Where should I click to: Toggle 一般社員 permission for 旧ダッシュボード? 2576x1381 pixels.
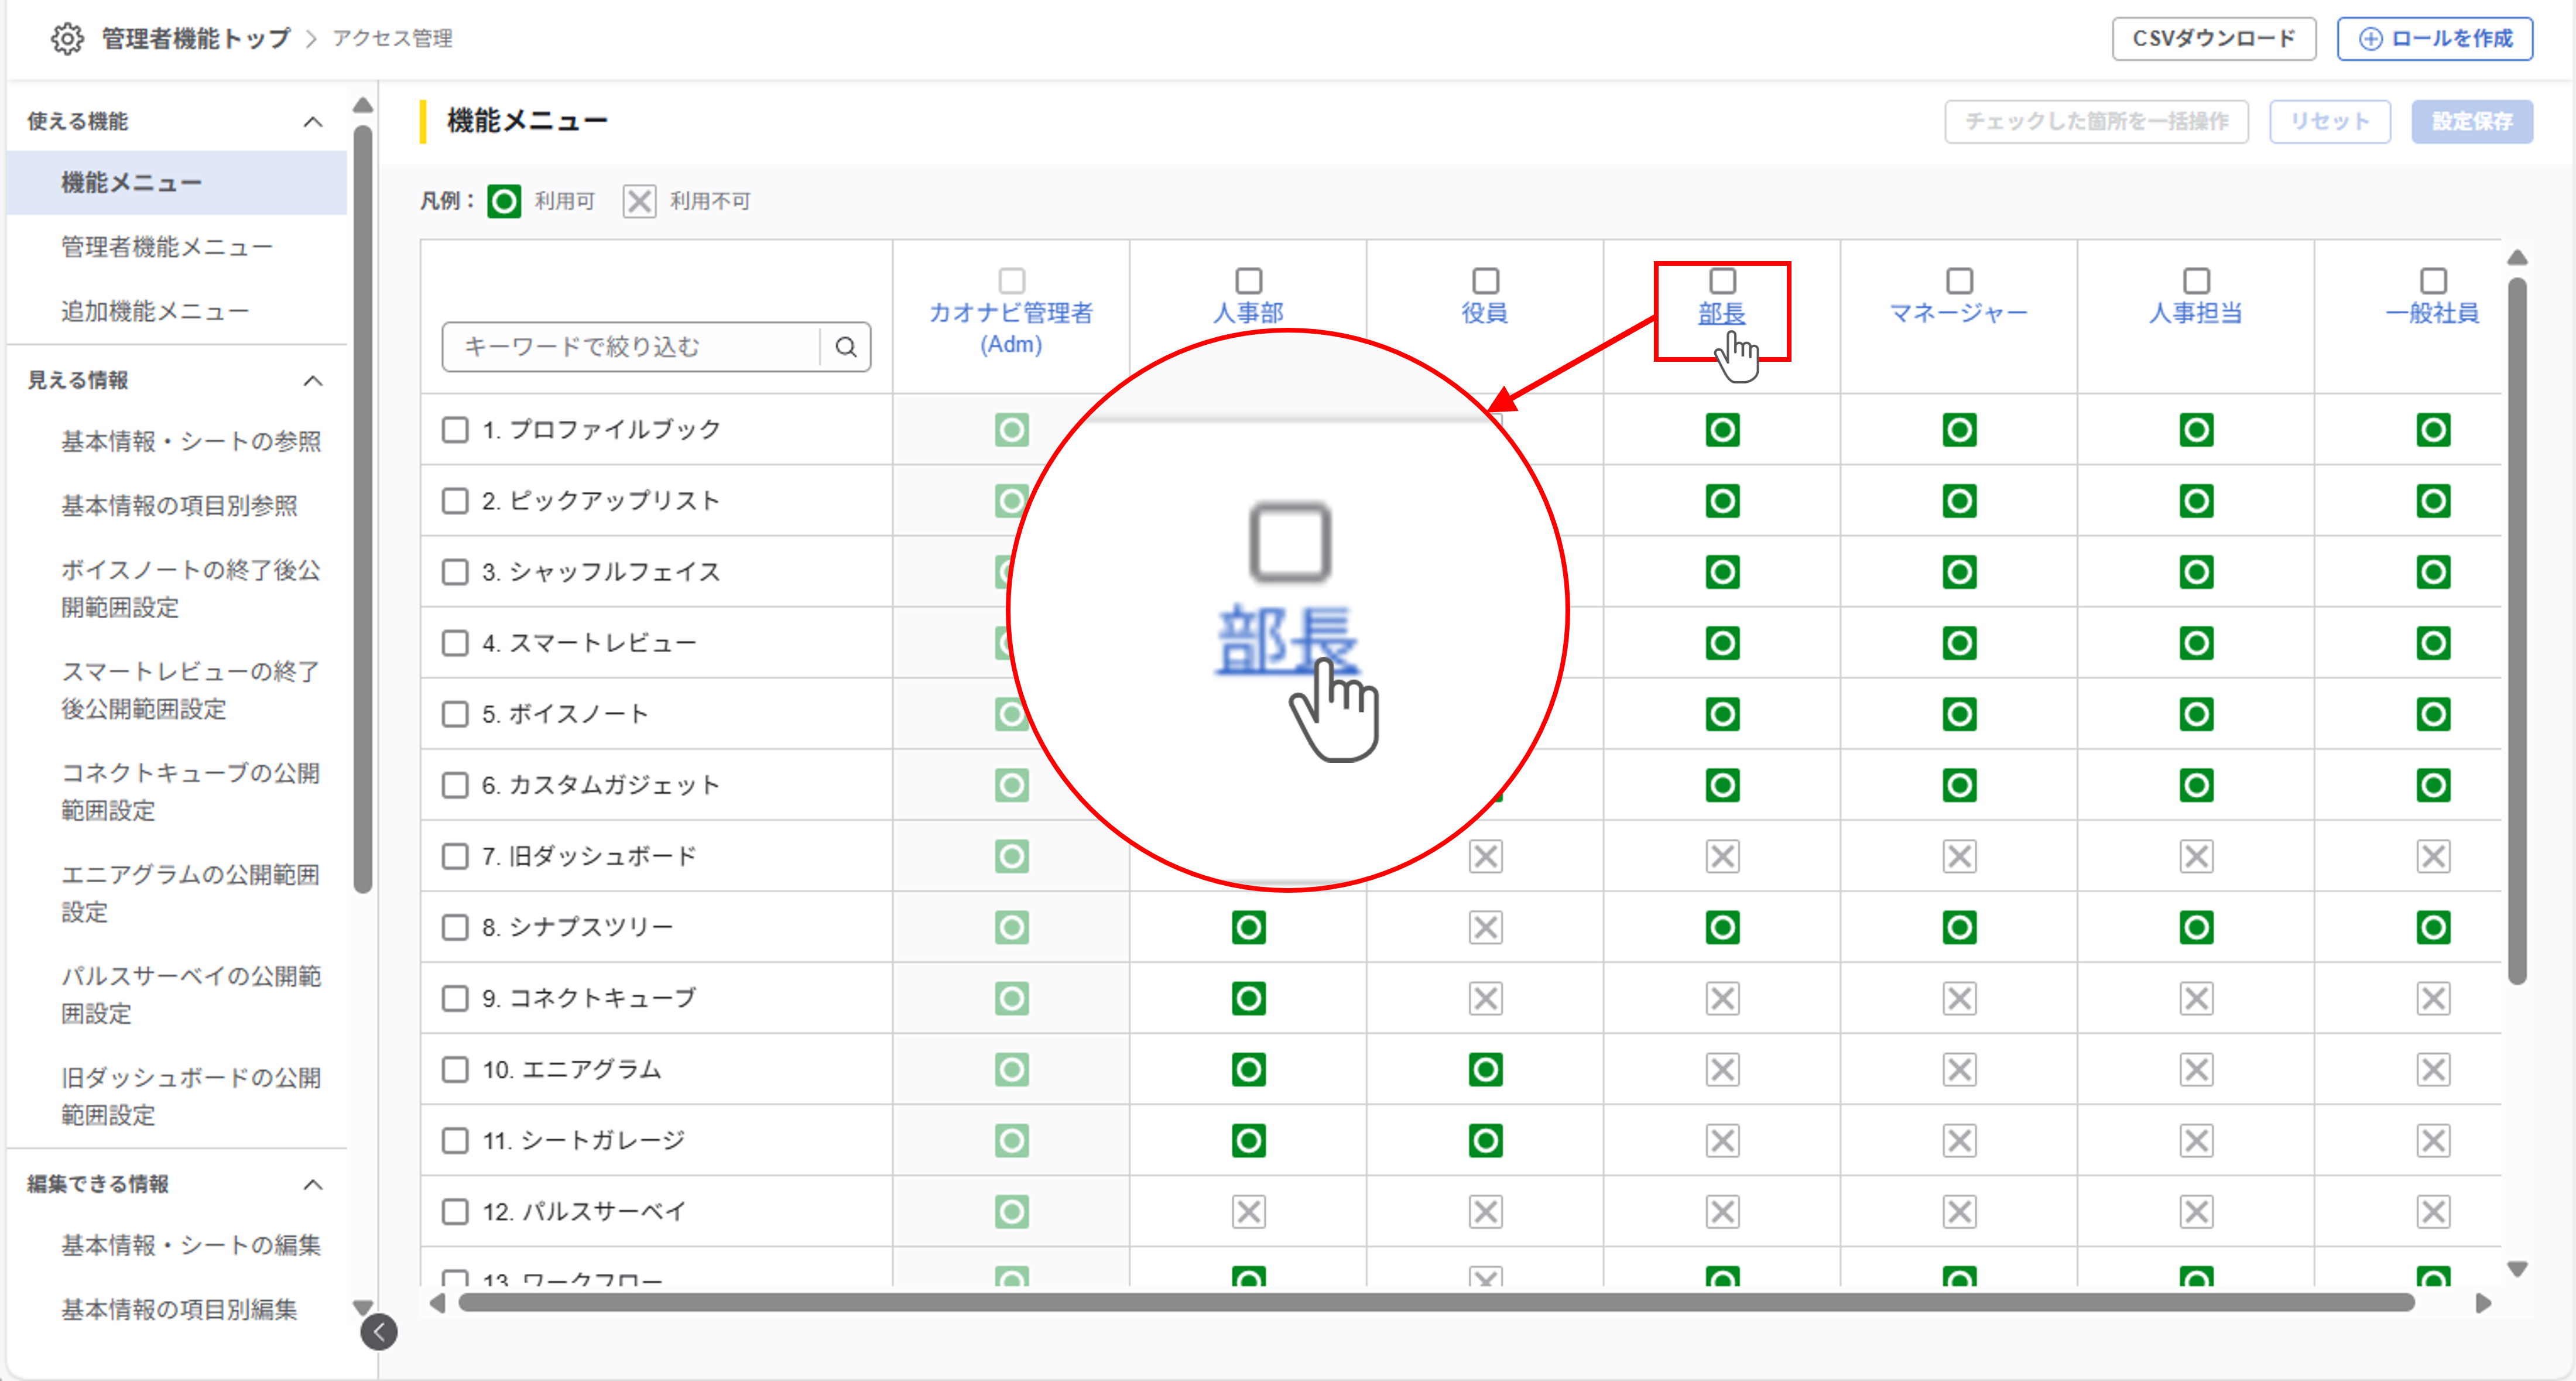pos(2432,856)
